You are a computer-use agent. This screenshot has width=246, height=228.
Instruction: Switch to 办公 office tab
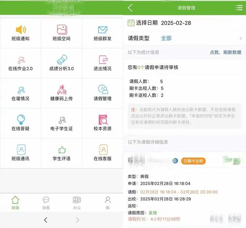click(x=77, y=203)
